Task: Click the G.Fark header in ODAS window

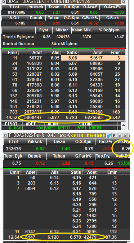Action: click(x=113, y=18)
